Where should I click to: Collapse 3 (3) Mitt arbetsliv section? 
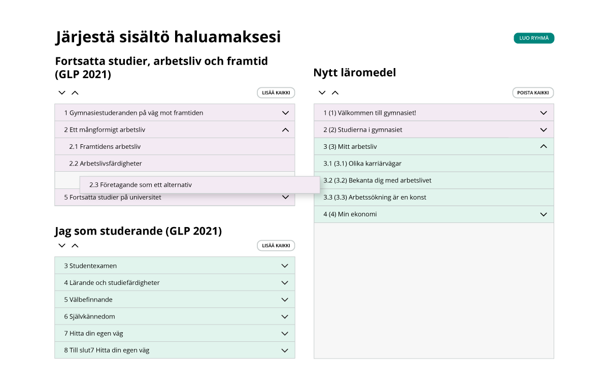point(544,146)
